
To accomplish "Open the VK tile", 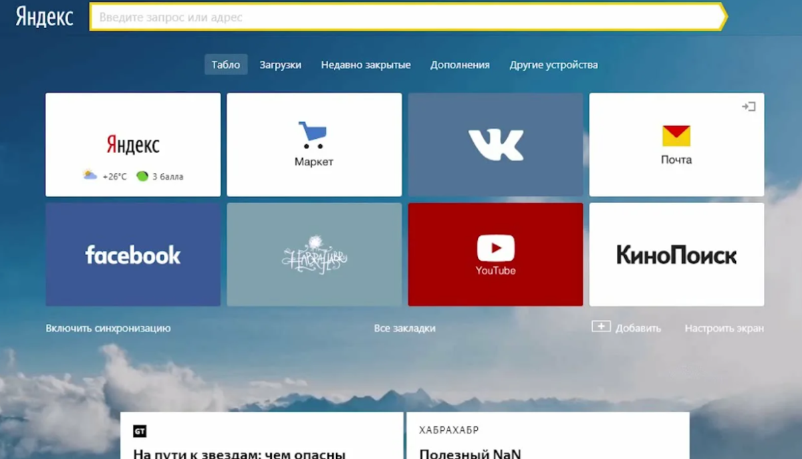I will click(495, 144).
